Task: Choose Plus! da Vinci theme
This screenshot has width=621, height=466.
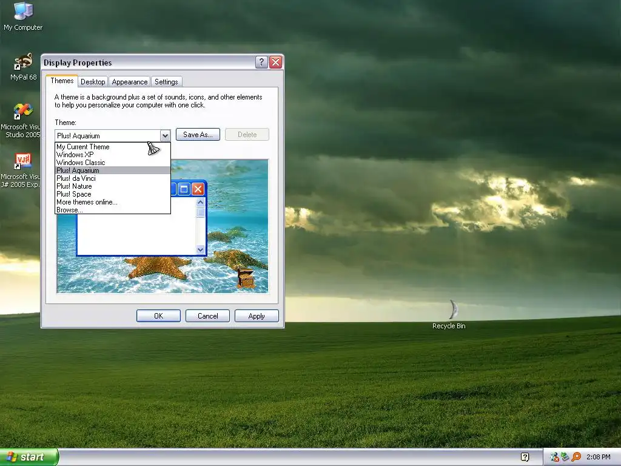Action: [x=113, y=178]
